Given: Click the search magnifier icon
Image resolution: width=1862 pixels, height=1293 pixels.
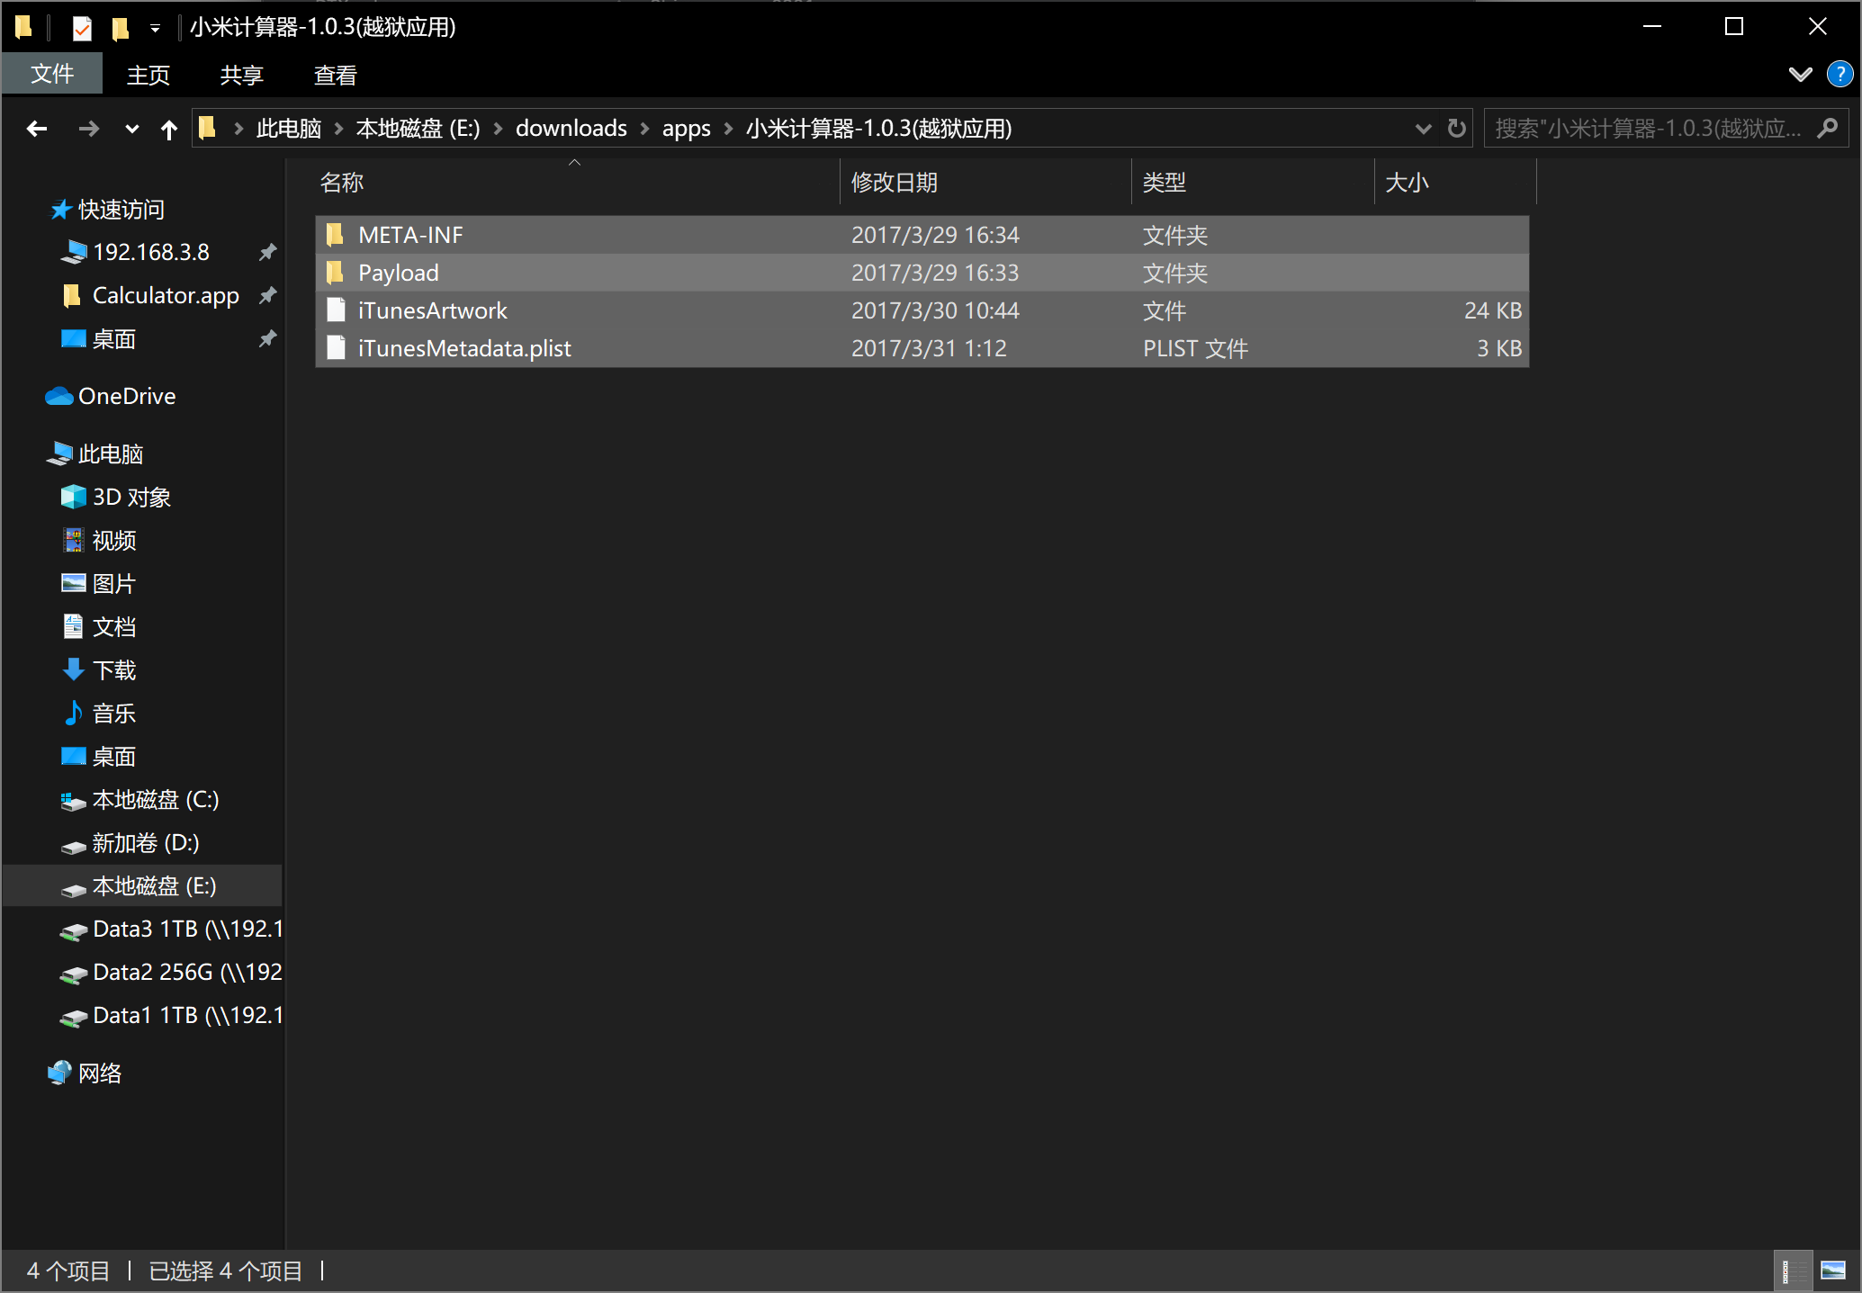Looking at the screenshot, I should 1827,129.
